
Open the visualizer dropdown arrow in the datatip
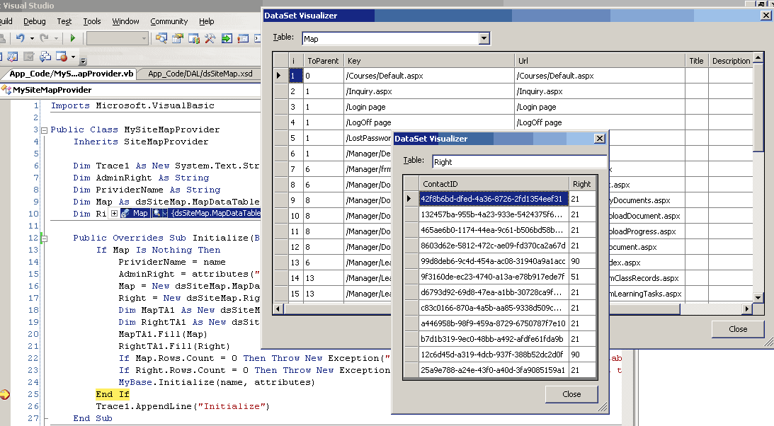[165, 213]
